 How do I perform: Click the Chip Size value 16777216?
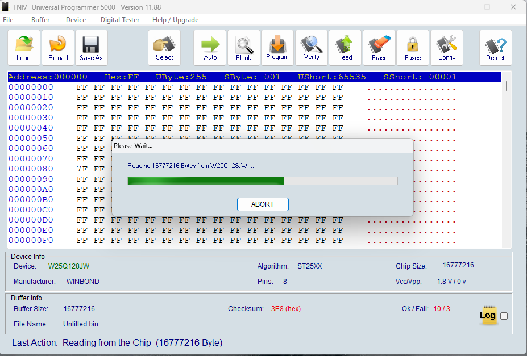458,265
